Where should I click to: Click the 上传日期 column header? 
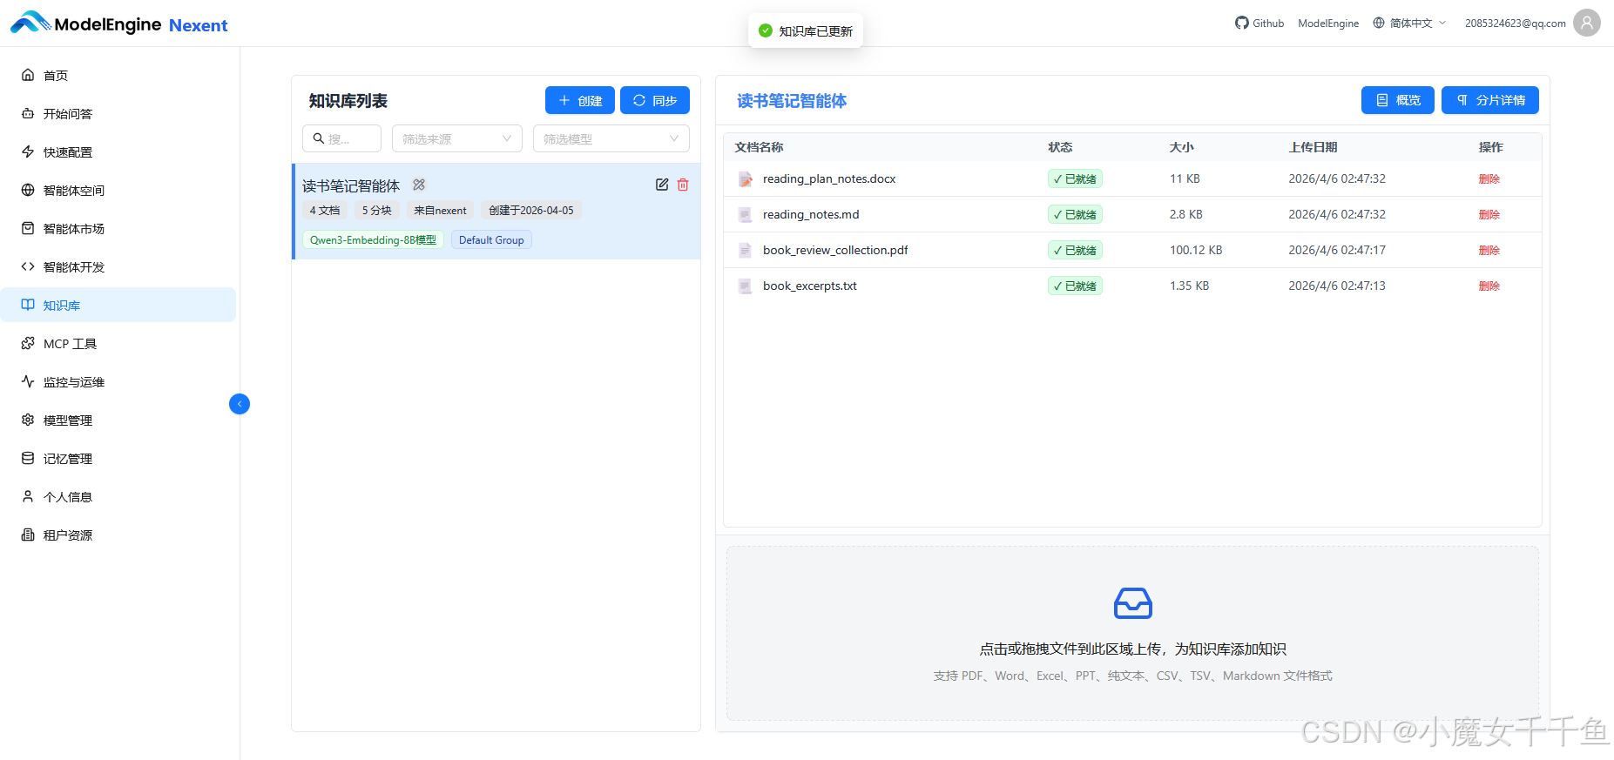[x=1313, y=147]
